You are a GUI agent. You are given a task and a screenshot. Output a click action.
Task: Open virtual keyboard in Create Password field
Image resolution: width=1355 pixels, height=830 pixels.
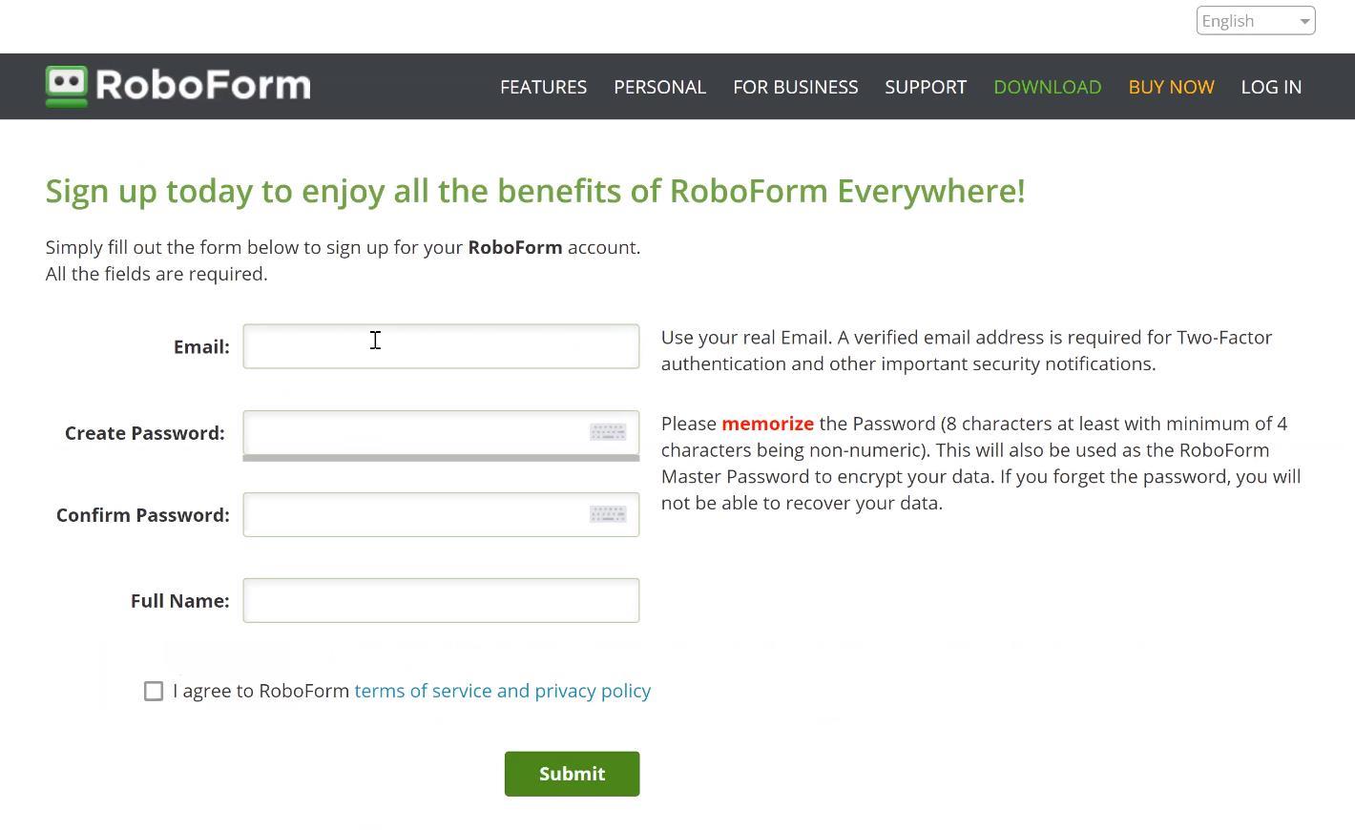click(x=608, y=433)
